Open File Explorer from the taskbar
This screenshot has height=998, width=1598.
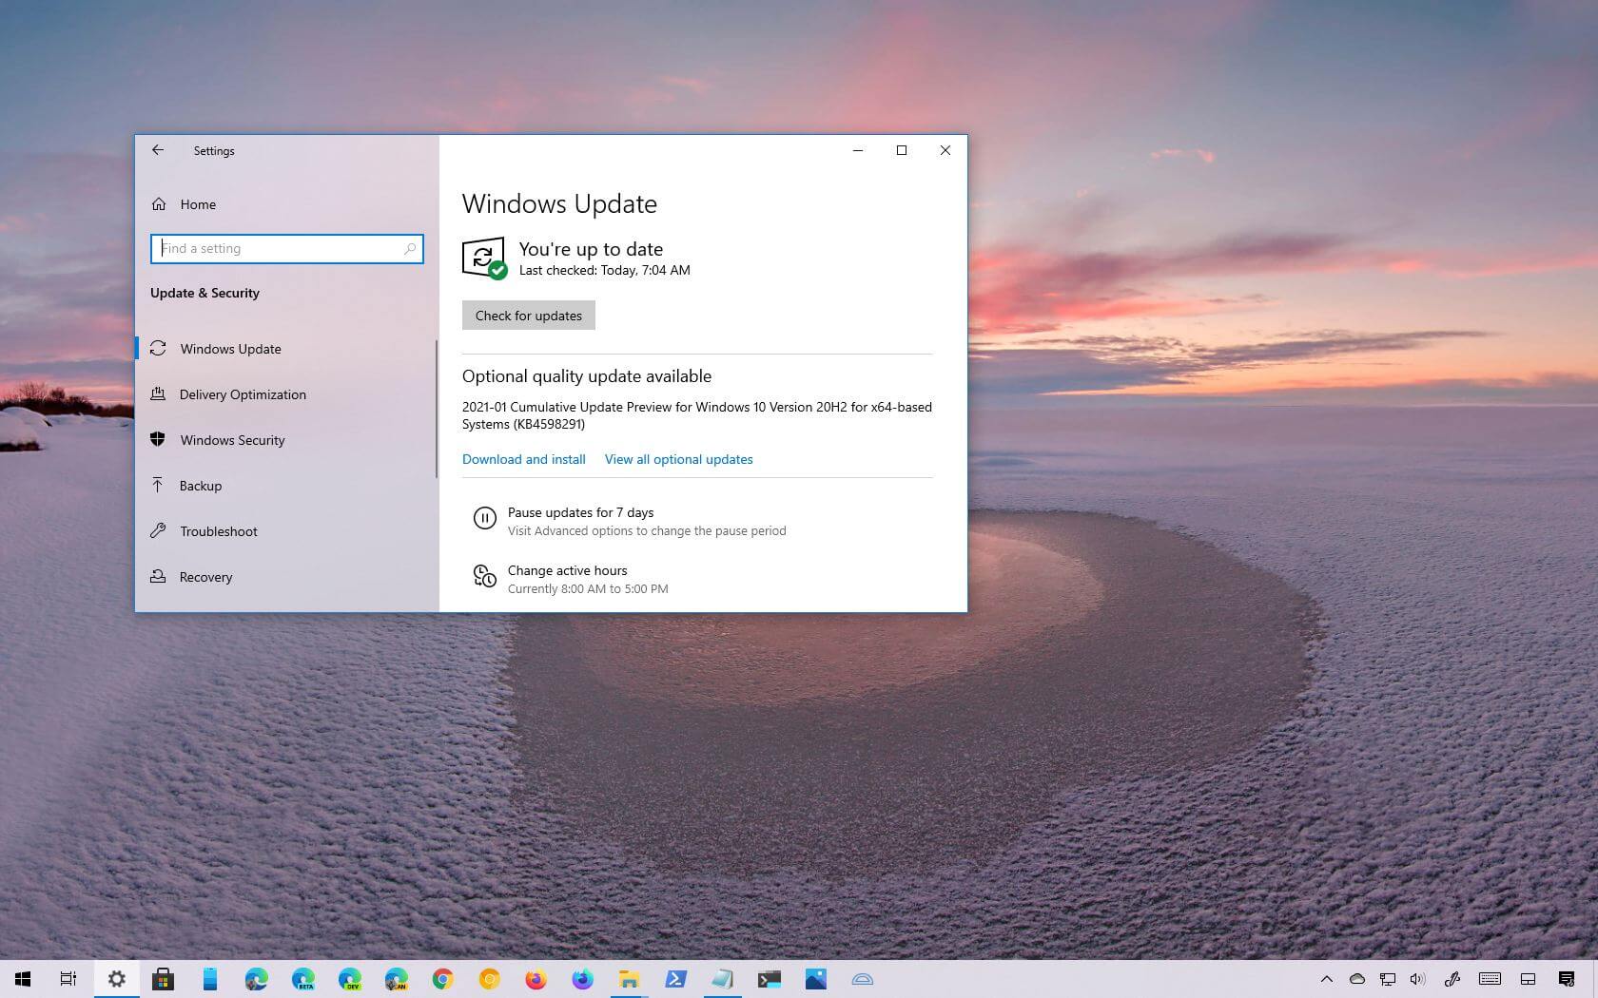(628, 979)
